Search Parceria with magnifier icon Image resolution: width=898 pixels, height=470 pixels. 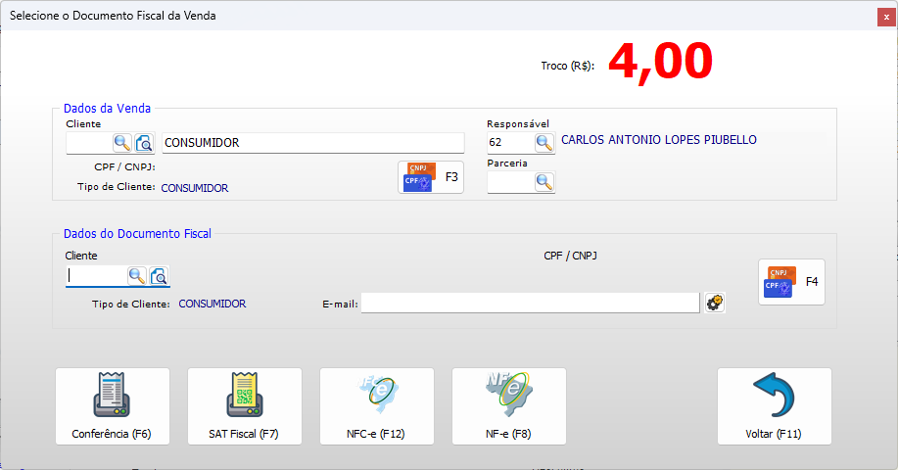[544, 183]
